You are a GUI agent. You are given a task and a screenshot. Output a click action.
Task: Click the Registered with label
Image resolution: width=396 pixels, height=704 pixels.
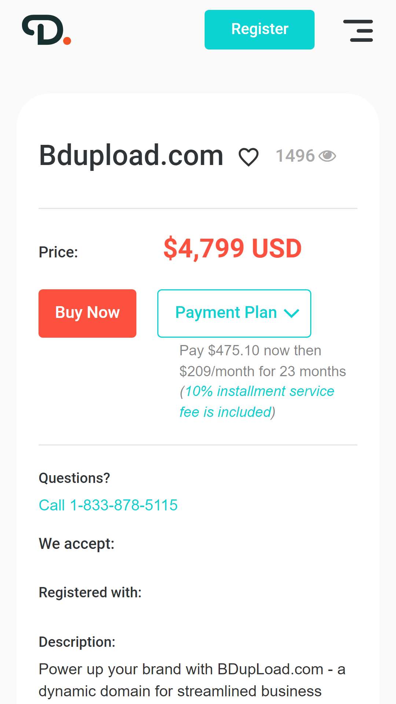(x=90, y=593)
